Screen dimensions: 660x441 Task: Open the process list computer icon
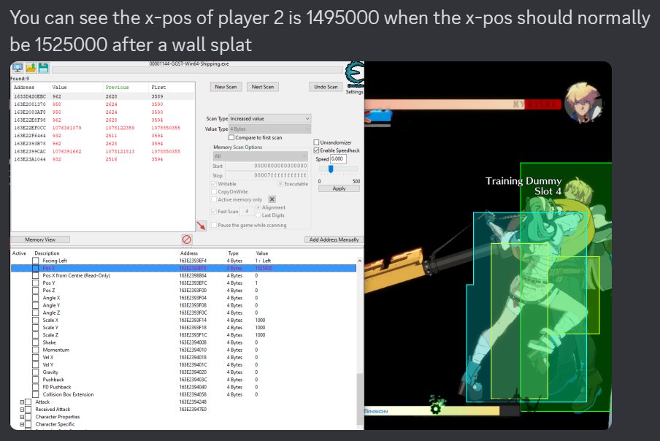(18, 68)
